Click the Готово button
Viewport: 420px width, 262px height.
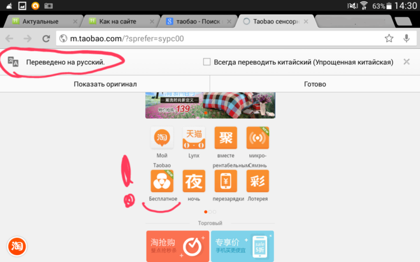tap(315, 84)
